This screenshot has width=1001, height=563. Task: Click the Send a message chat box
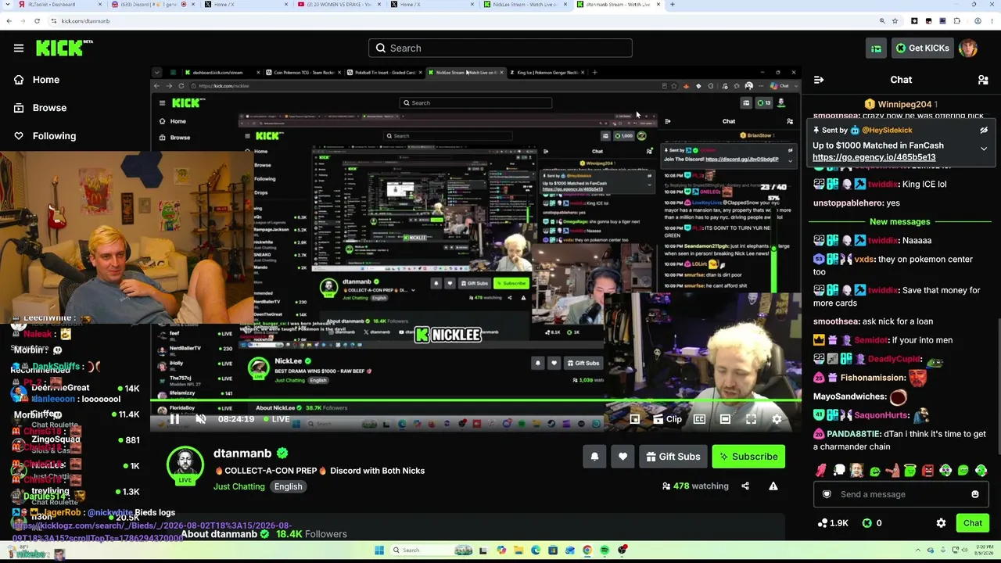click(x=900, y=494)
